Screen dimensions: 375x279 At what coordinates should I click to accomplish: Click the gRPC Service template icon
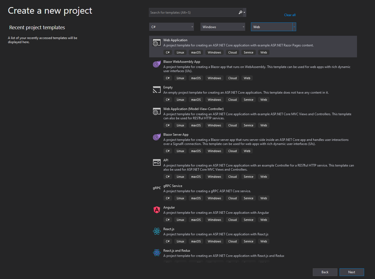(x=157, y=188)
